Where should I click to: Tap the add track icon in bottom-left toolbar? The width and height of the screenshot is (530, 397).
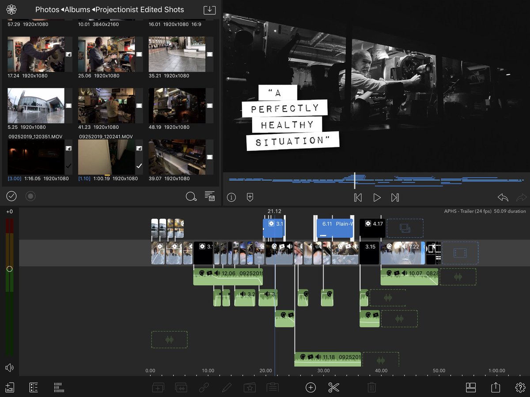(10, 388)
